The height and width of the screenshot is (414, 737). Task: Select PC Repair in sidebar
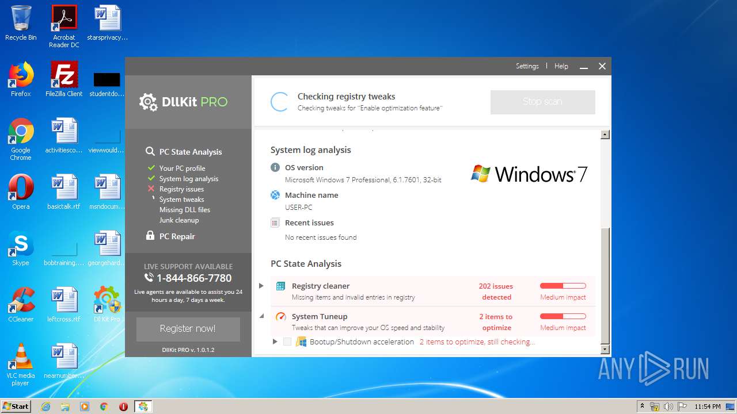click(x=177, y=236)
